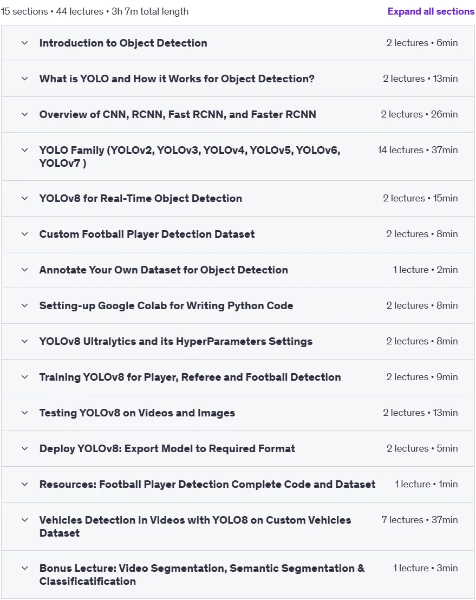Image resolution: width=476 pixels, height=600 pixels.
Task: Select Vehicles Detection in Videos section title
Action: coord(195,526)
